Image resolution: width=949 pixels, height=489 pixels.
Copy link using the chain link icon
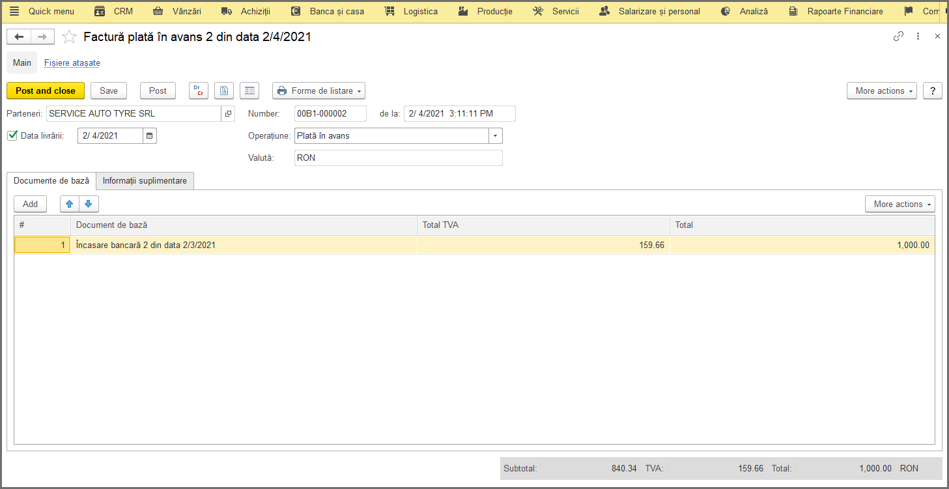(x=898, y=36)
